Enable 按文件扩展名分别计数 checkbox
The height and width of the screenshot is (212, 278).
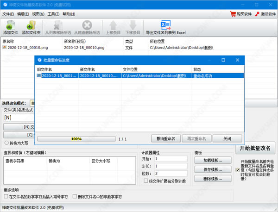[x=146, y=181]
